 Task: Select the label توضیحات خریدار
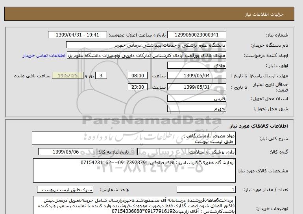pyautogui.click(x=272, y=209)
